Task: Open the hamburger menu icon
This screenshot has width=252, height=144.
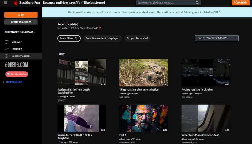Action: (6, 3)
